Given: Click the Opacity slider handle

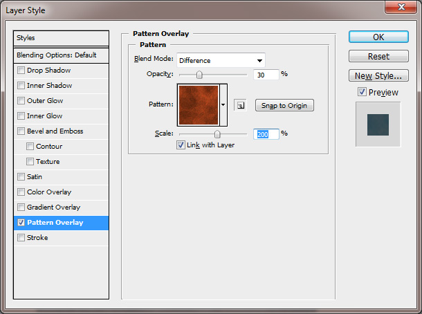Looking at the screenshot, I should [x=199, y=75].
